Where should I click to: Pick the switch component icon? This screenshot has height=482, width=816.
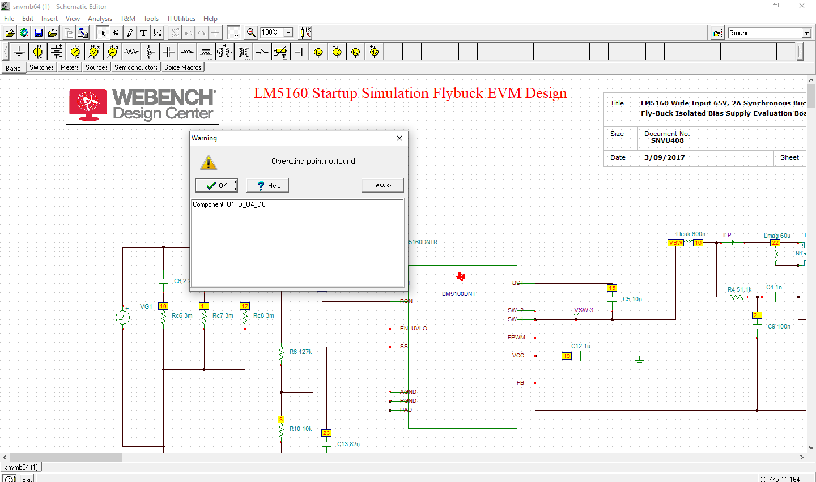pyautogui.click(x=262, y=52)
